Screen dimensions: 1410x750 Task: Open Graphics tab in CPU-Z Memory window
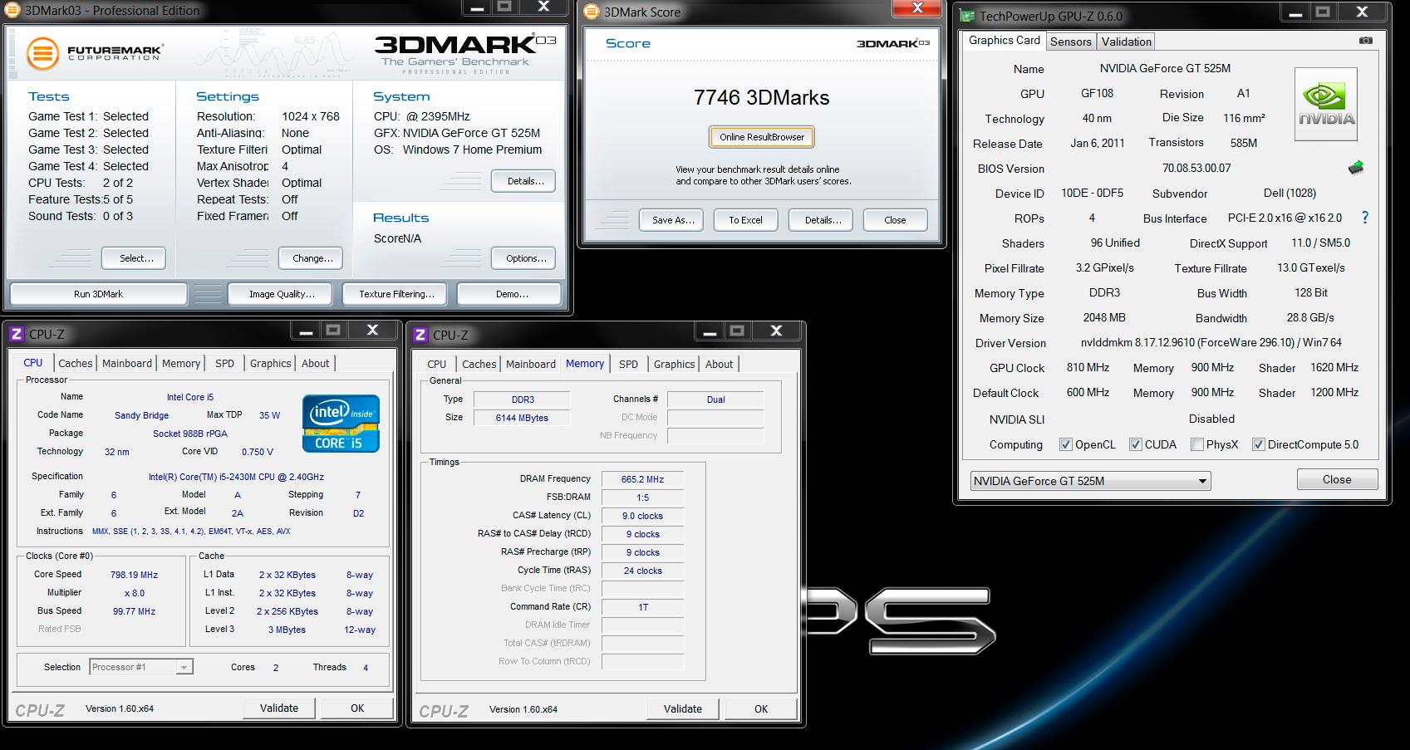(x=675, y=364)
